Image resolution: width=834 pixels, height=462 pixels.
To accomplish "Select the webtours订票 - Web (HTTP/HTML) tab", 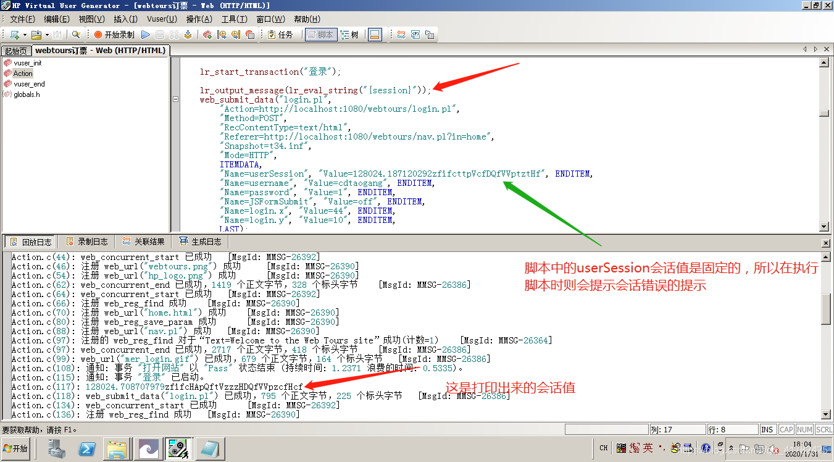I will (100, 51).
